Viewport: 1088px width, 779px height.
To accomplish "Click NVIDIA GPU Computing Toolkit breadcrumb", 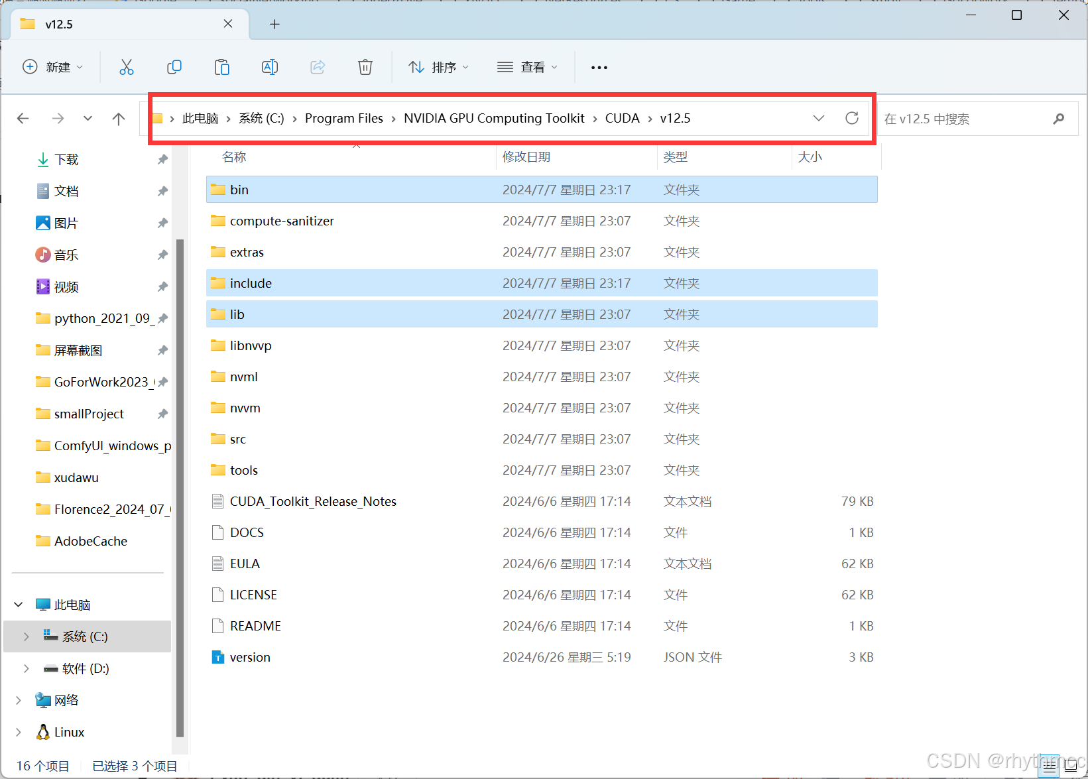I will (x=494, y=118).
